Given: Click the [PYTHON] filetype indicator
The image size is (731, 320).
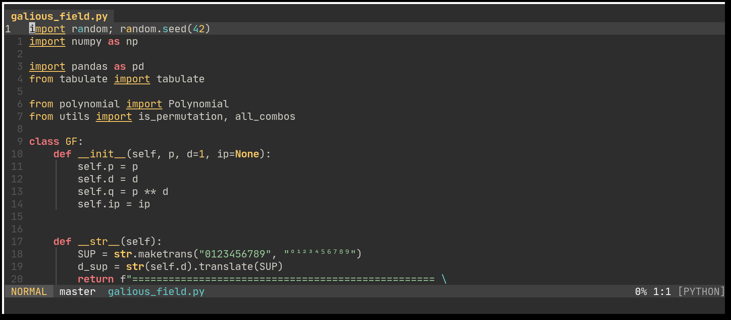Looking at the screenshot, I should point(701,291).
